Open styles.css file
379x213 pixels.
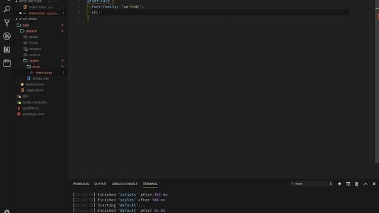point(41,79)
